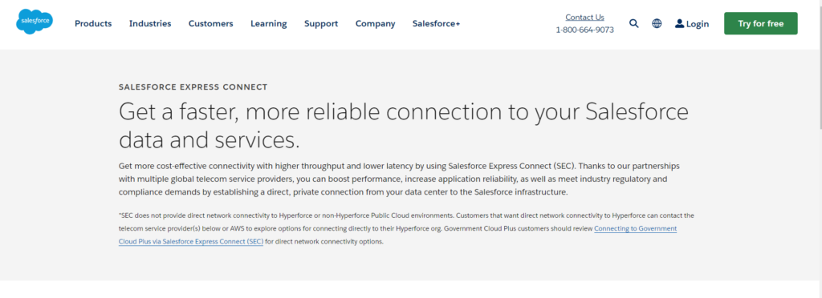This screenshot has width=822, height=298.
Task: Click the Salesforce cloud logo
Action: pos(34,22)
